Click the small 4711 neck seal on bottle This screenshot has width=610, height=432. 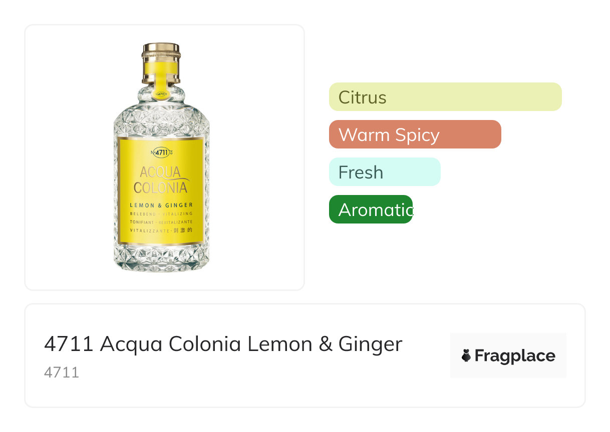[x=161, y=93]
